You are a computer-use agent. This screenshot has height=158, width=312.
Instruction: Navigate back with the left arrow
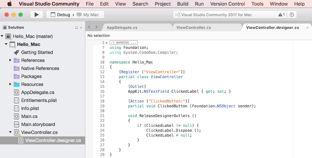[x=89, y=27]
